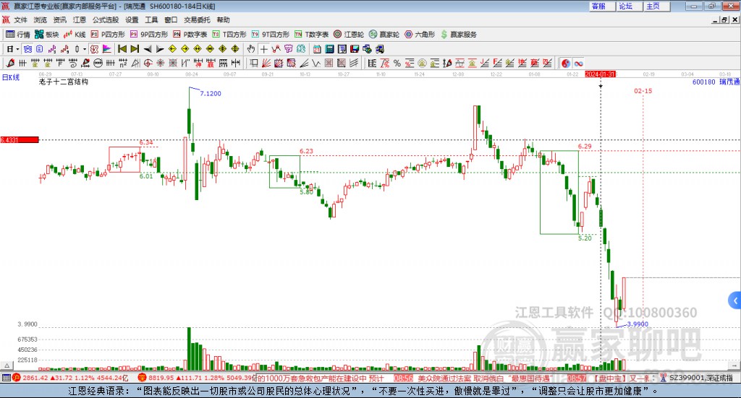Viewport: 741px width, 398px height.
Task: Click the 600180 stock code label
Action: point(703,82)
